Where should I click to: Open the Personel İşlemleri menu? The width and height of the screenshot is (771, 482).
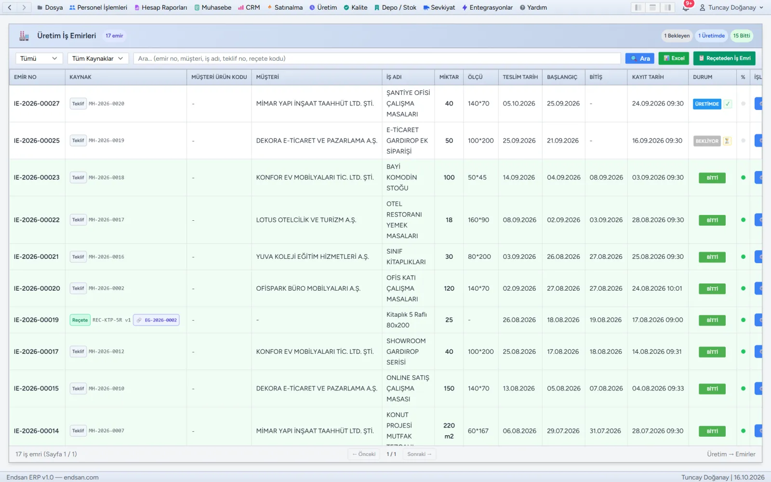98,7
